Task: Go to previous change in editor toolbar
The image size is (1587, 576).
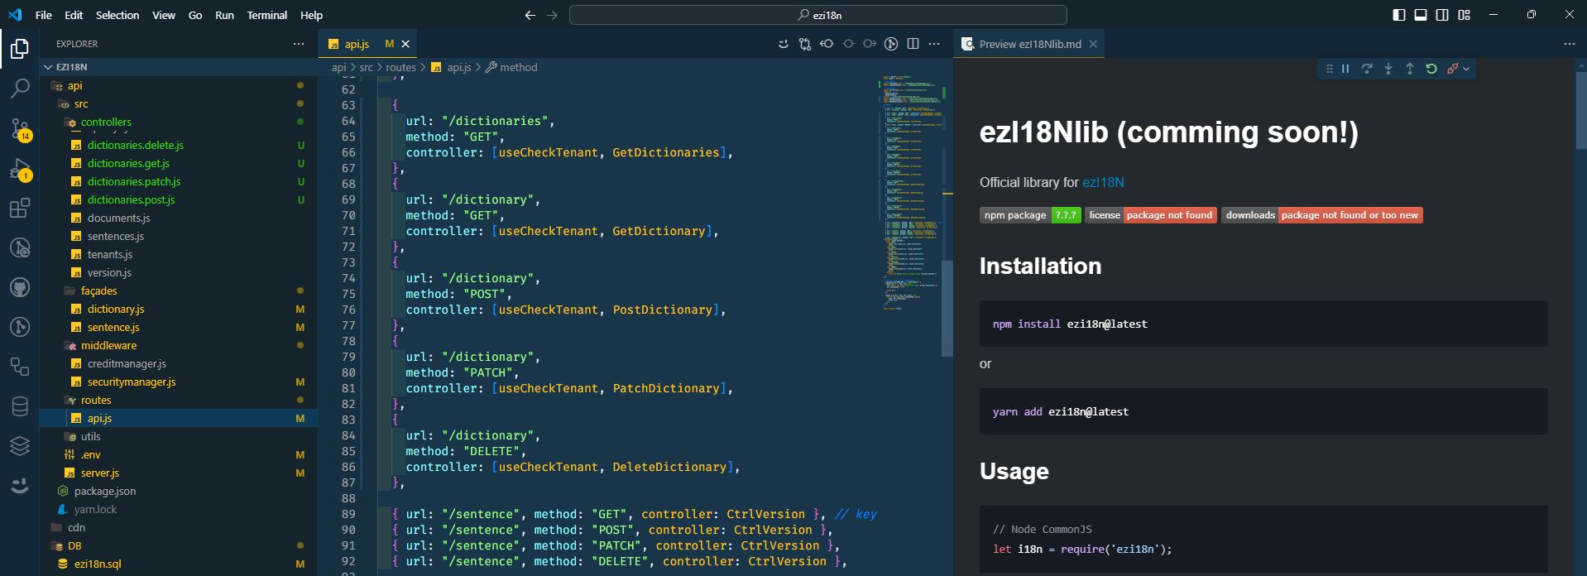Action: (826, 44)
